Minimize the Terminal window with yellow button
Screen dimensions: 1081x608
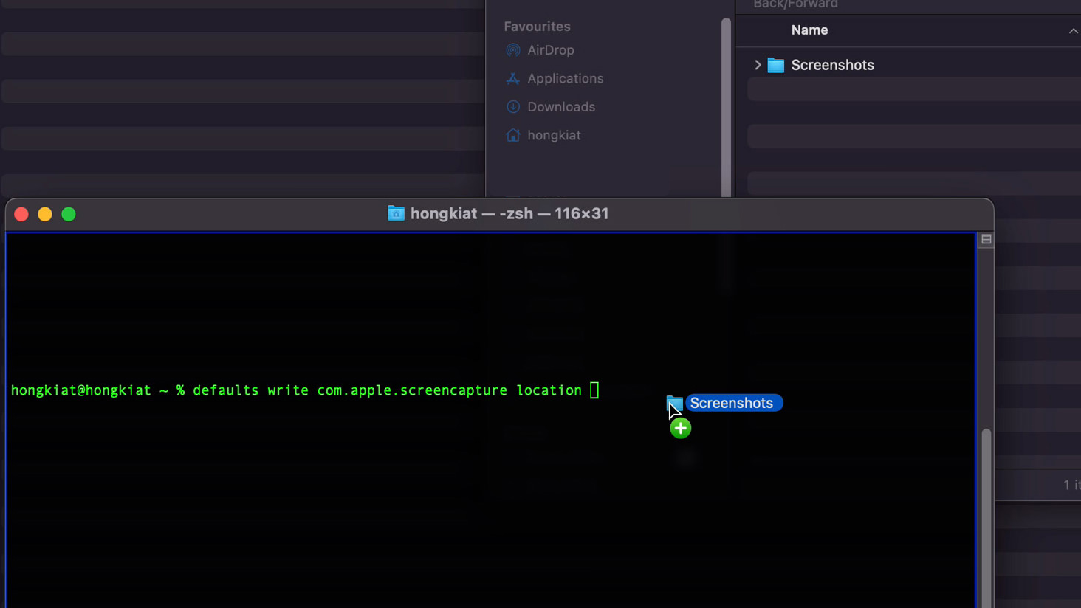[x=45, y=214]
